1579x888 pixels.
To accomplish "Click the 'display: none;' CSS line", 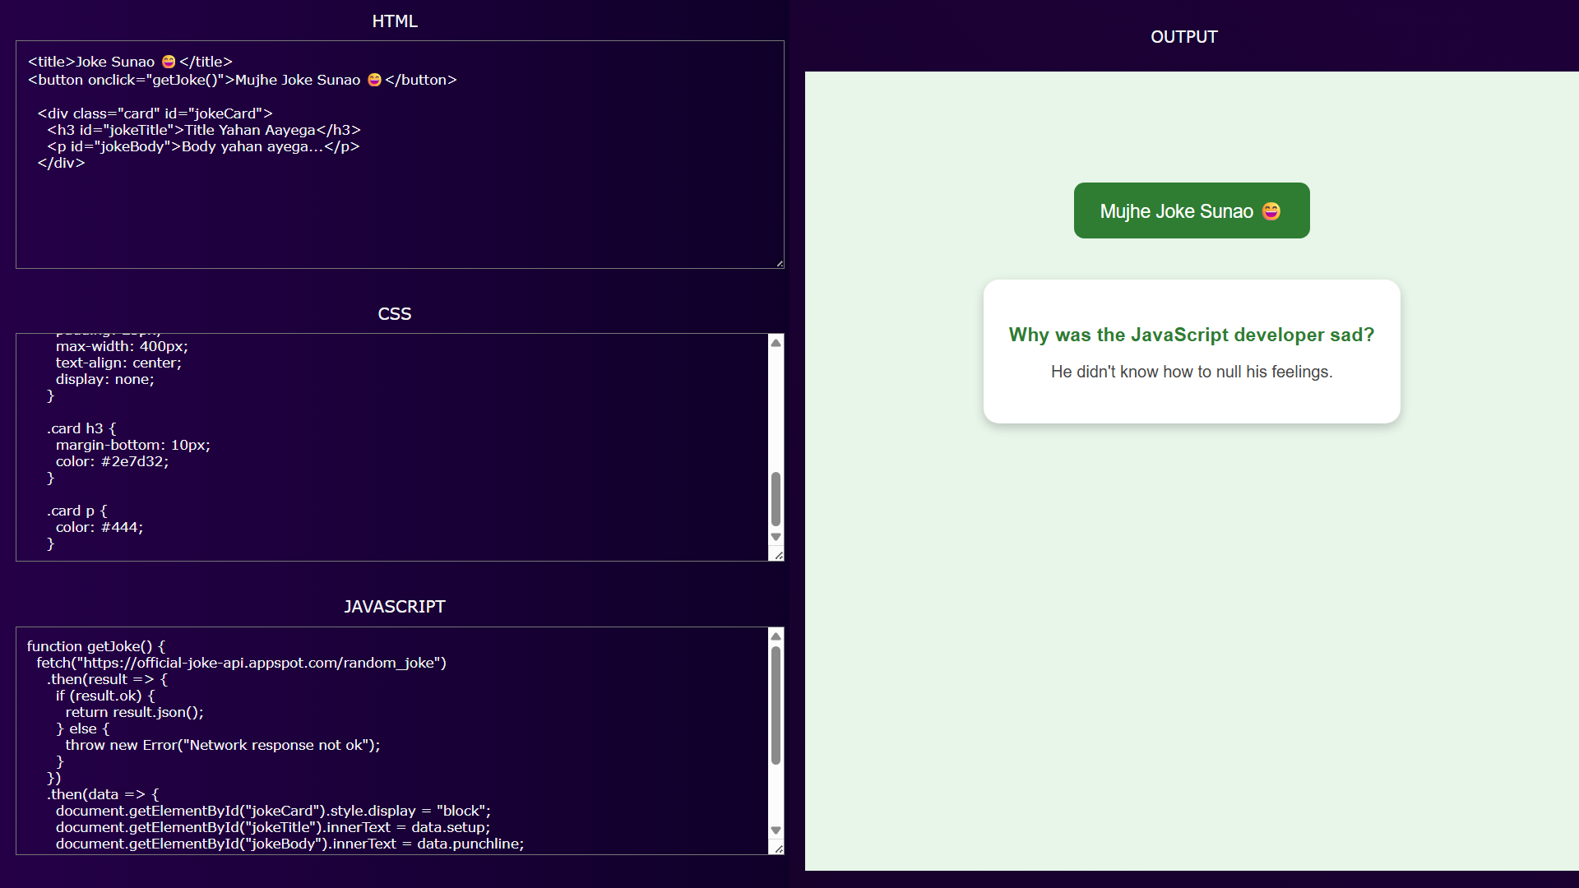I will (x=105, y=379).
